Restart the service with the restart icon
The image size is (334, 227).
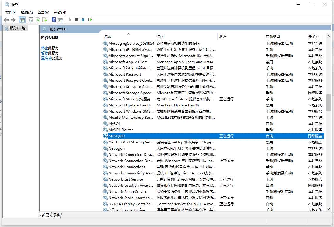pyautogui.click(x=90, y=20)
